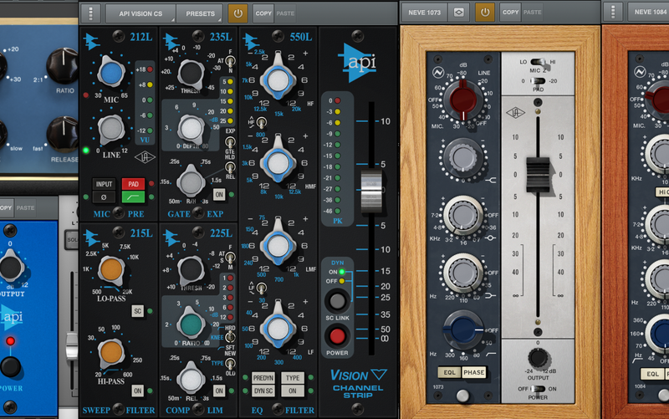Toggle the ON button of the 235L Gate/Exp
Image resolution: width=669 pixels, height=419 pixels.
pyautogui.click(x=219, y=195)
